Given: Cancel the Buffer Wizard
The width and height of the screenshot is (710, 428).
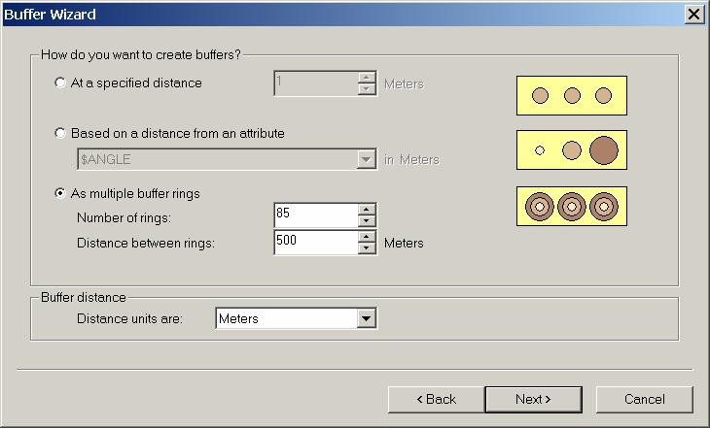Looking at the screenshot, I should coord(644,400).
